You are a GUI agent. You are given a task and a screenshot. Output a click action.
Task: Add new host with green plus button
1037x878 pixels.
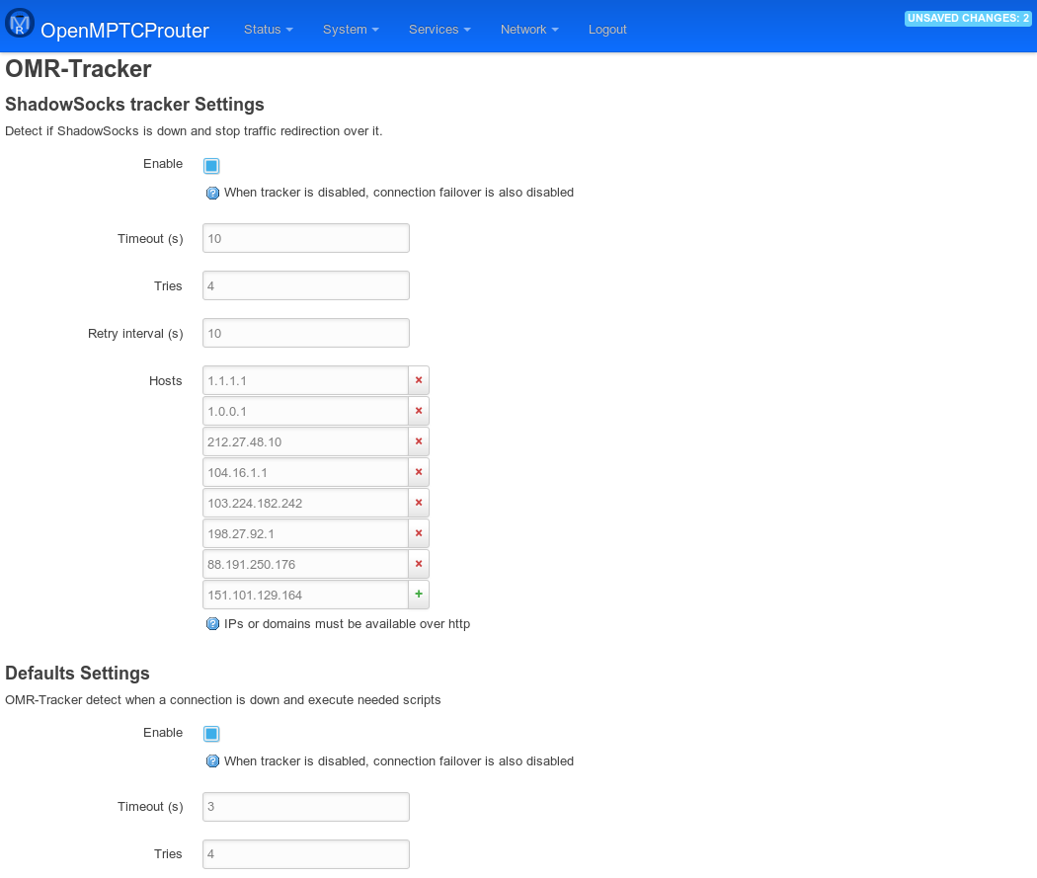[419, 595]
